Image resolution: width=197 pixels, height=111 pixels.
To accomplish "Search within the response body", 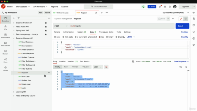I will [x=186, y=67].
